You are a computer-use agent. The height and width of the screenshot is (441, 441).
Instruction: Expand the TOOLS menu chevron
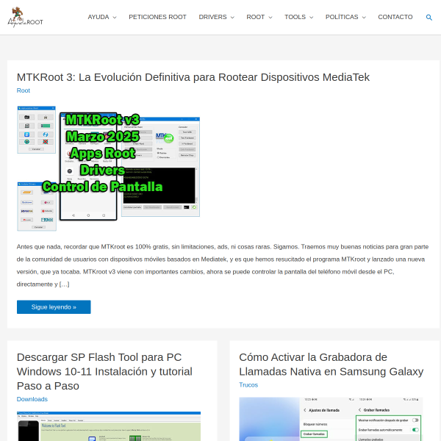coord(312,18)
